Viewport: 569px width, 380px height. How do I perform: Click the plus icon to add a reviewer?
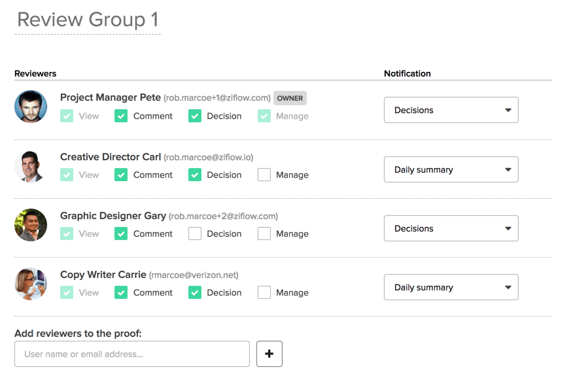pos(269,353)
